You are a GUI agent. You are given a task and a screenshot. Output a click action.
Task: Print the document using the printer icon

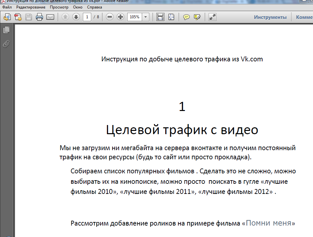39,17
